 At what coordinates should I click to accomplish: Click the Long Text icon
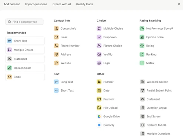click(56, 82)
